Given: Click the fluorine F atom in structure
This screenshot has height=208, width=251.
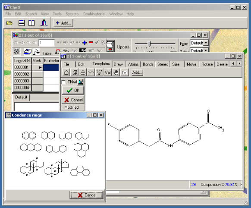Looking at the screenshot, I should coord(109,125).
